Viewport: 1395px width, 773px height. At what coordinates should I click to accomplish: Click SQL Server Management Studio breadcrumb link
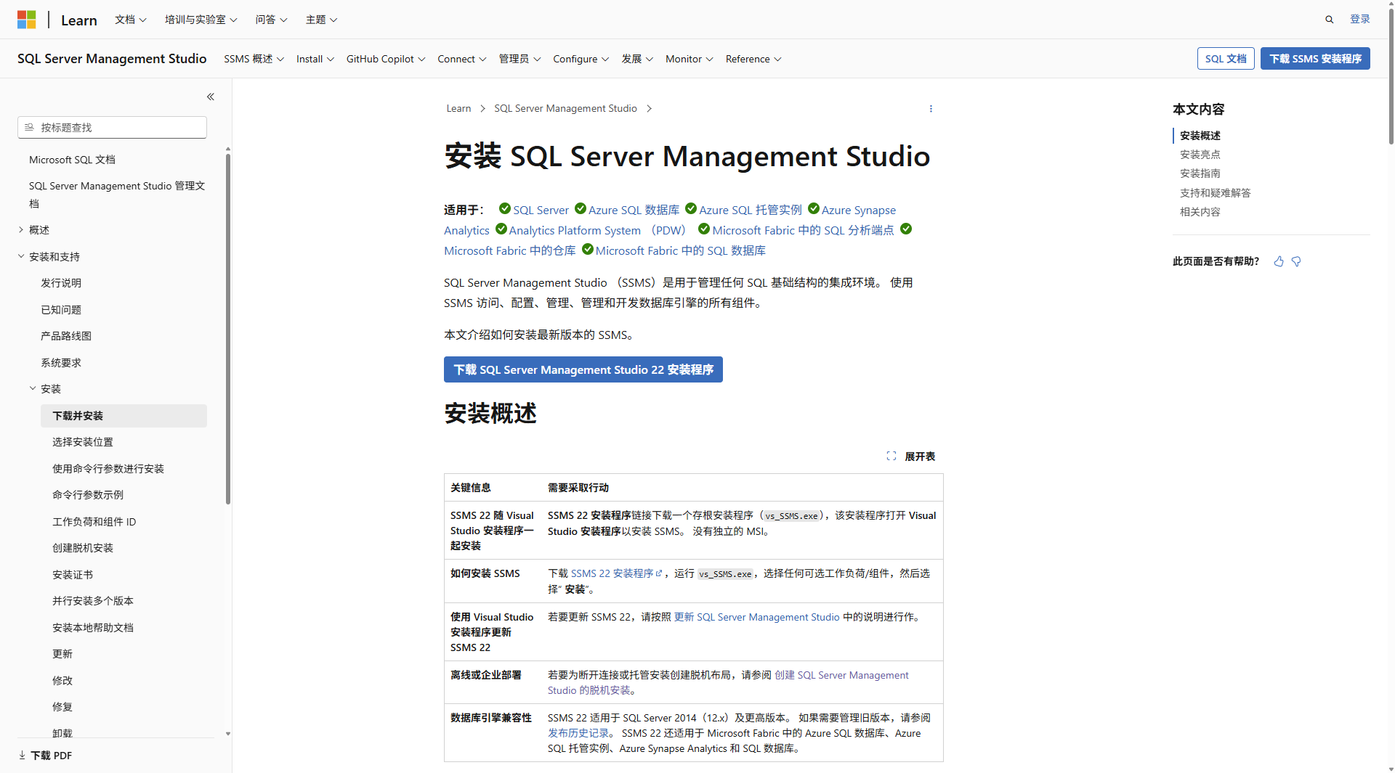[x=565, y=108]
